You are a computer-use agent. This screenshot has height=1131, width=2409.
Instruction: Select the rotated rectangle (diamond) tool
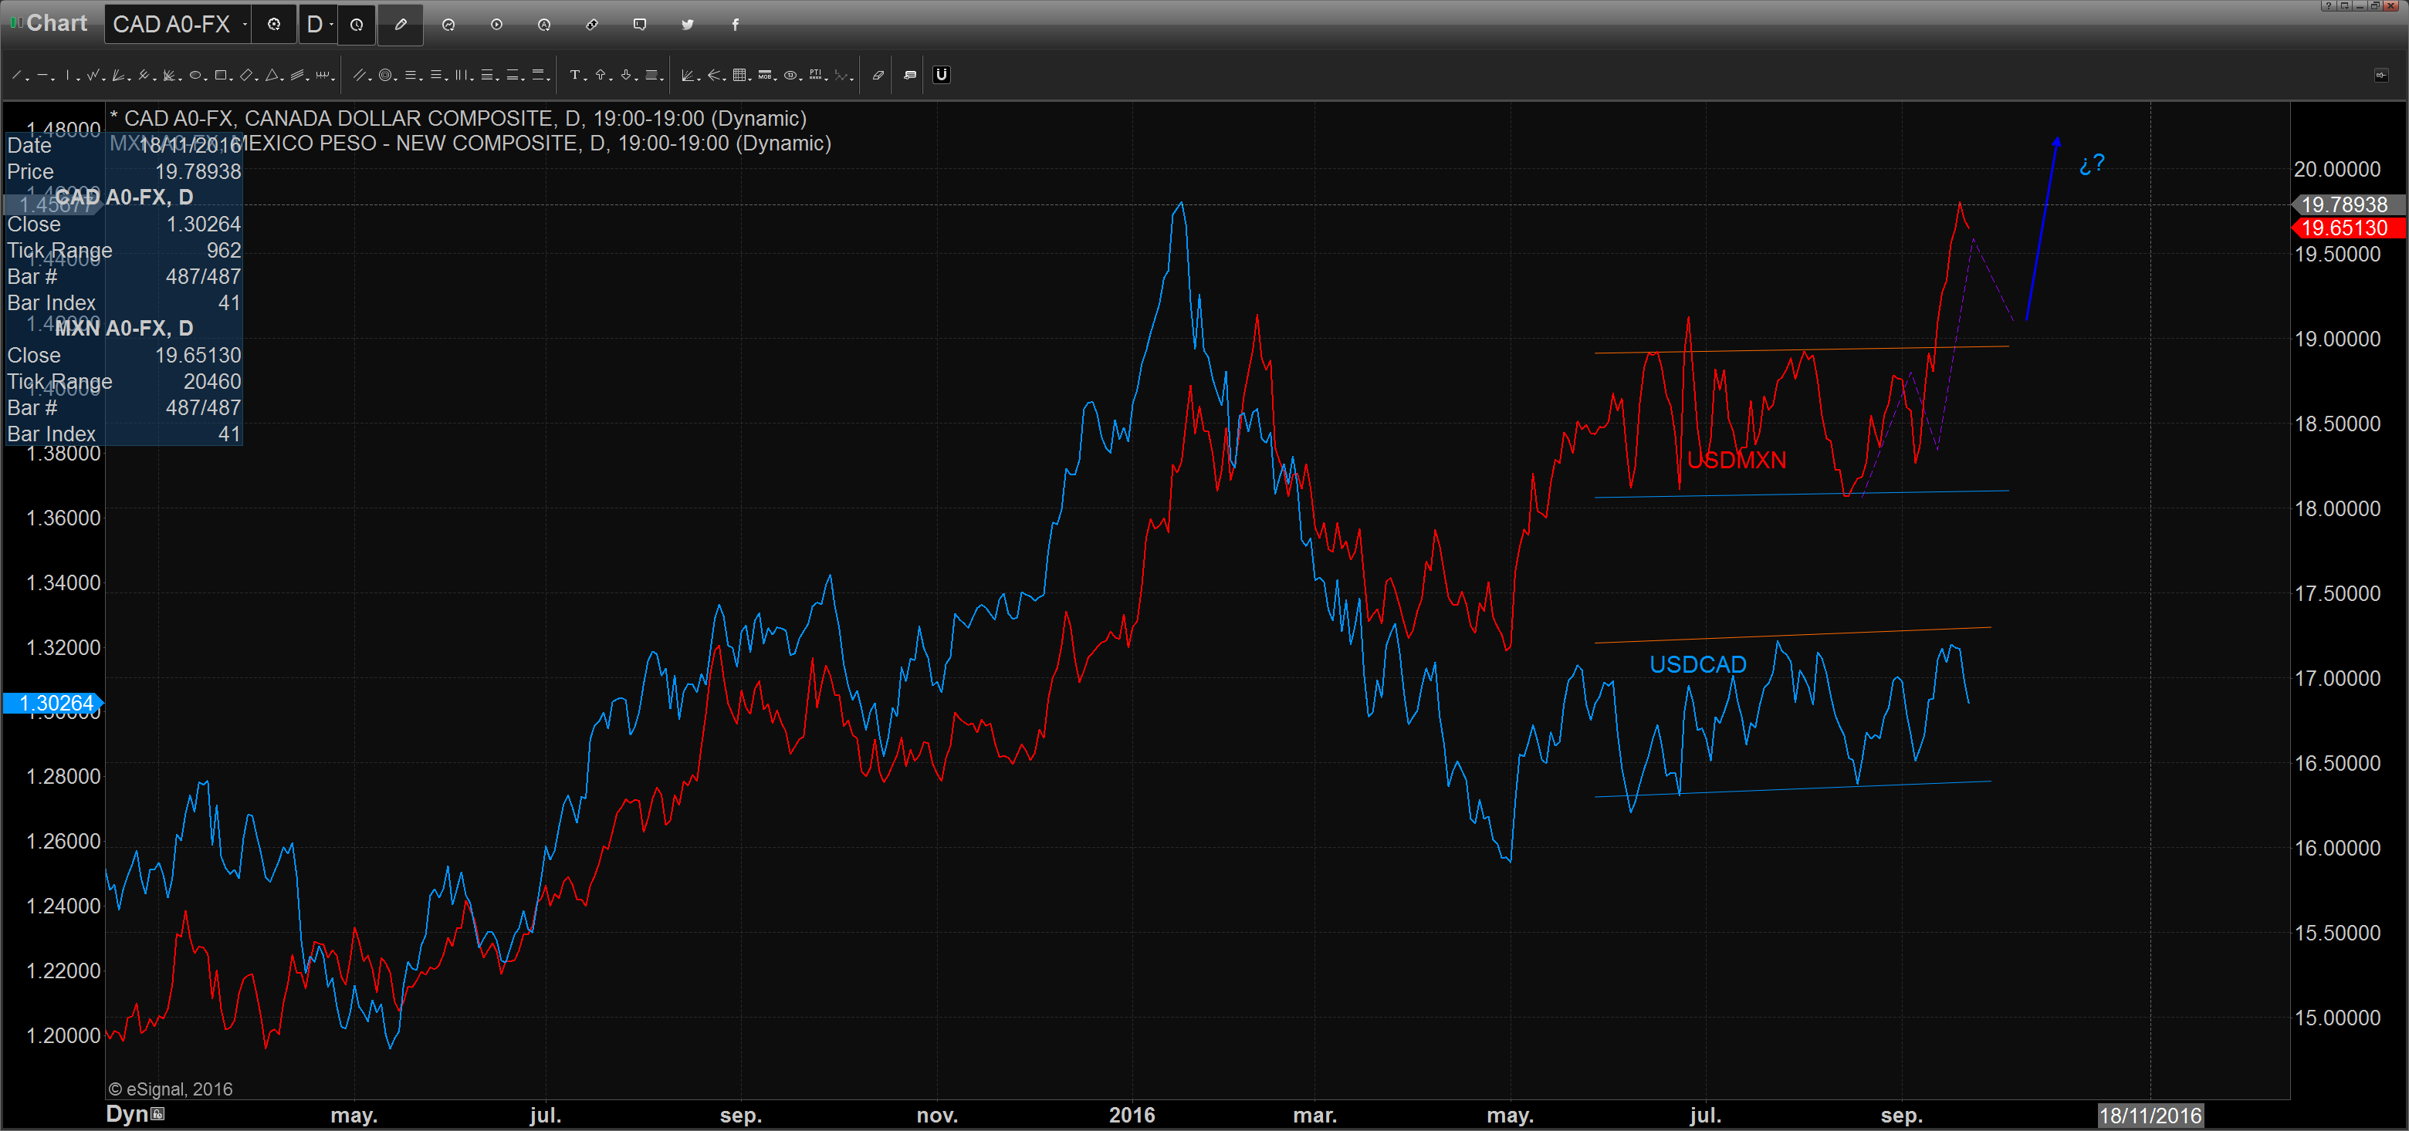coord(246,75)
